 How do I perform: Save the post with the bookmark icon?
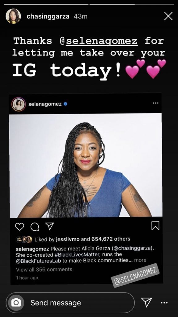click(155, 226)
